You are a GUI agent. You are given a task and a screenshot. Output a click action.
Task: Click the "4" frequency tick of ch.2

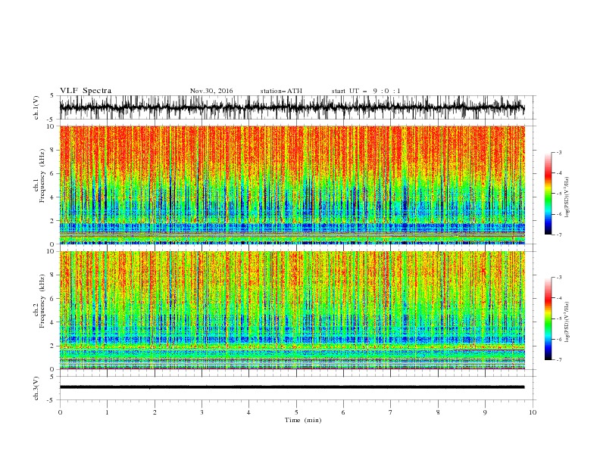[x=53, y=322]
